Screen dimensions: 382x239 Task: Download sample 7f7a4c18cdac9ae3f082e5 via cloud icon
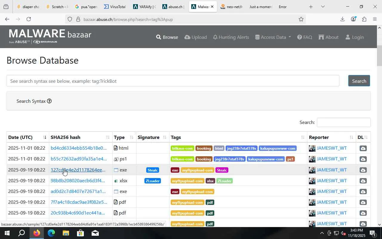363,202
